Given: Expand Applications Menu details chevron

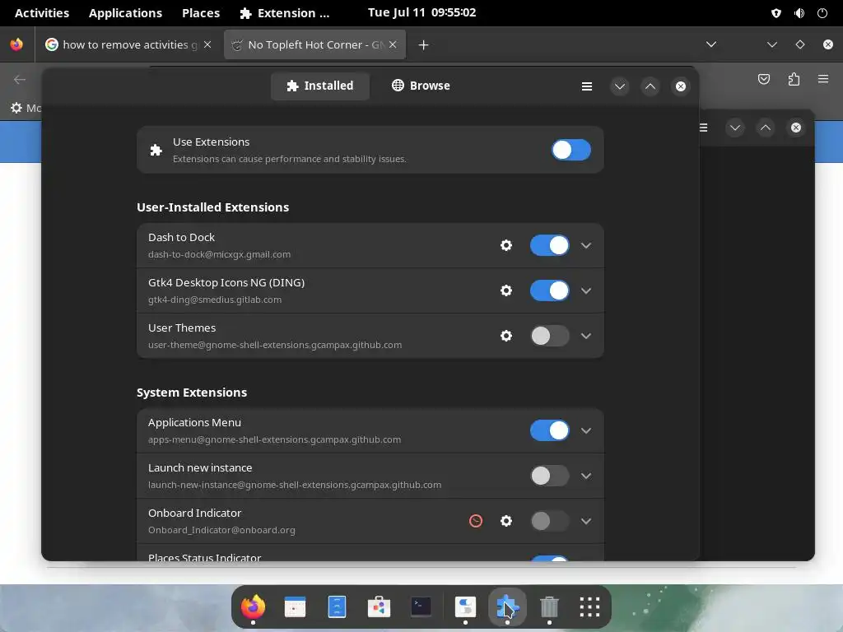Looking at the screenshot, I should (586, 430).
